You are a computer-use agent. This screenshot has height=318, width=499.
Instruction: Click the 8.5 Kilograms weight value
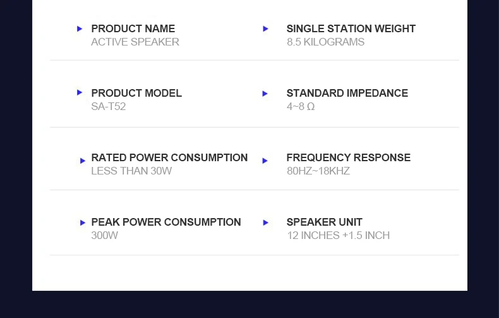325,42
